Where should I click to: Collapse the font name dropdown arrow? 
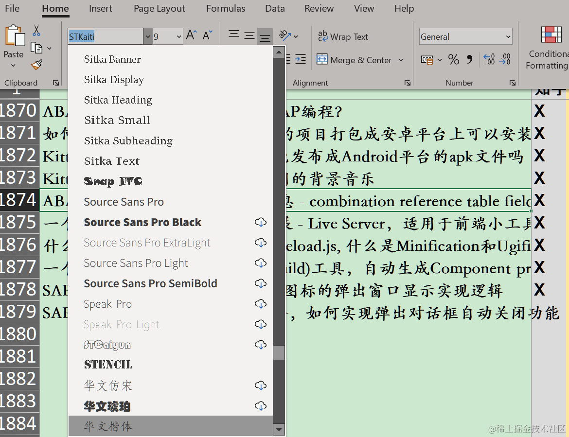click(147, 36)
